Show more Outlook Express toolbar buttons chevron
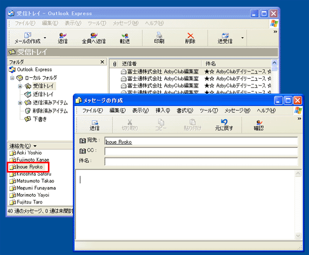 pyautogui.click(x=276, y=32)
